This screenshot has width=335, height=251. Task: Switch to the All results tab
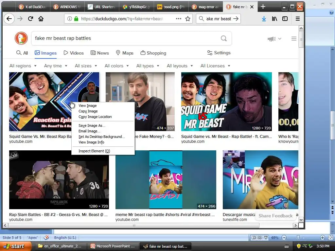(x=22, y=53)
